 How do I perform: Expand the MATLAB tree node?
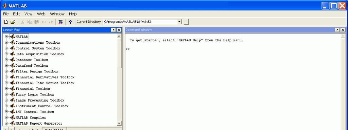(6, 37)
